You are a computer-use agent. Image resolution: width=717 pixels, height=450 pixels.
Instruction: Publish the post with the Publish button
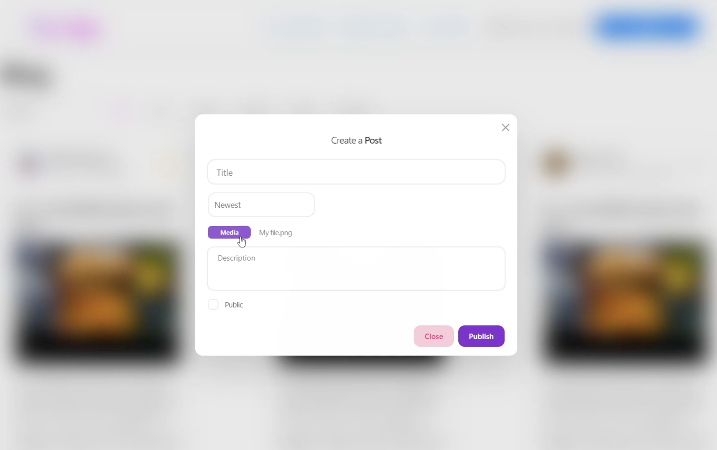pos(481,336)
